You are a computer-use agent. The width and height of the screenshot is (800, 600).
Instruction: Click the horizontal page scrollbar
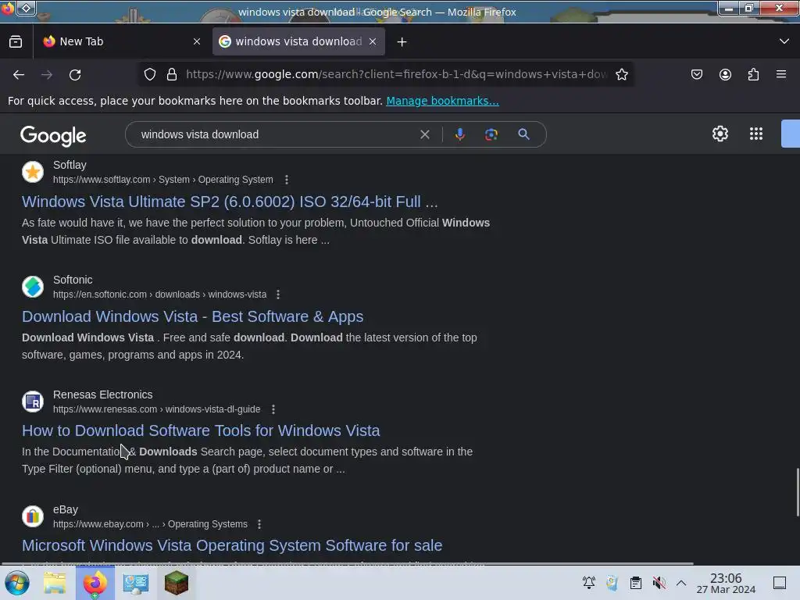[x=347, y=564]
